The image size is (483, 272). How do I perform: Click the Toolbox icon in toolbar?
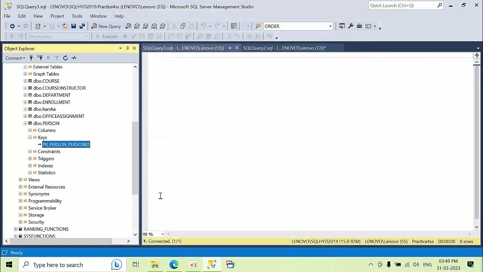(x=359, y=26)
